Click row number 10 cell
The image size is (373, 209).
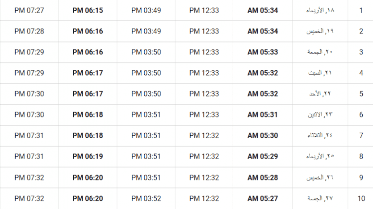click(361, 198)
